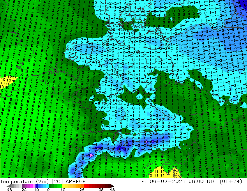247x191 pixels.
Task: Click the 'Temperature (2m)' title text
Action: [x=24, y=182]
